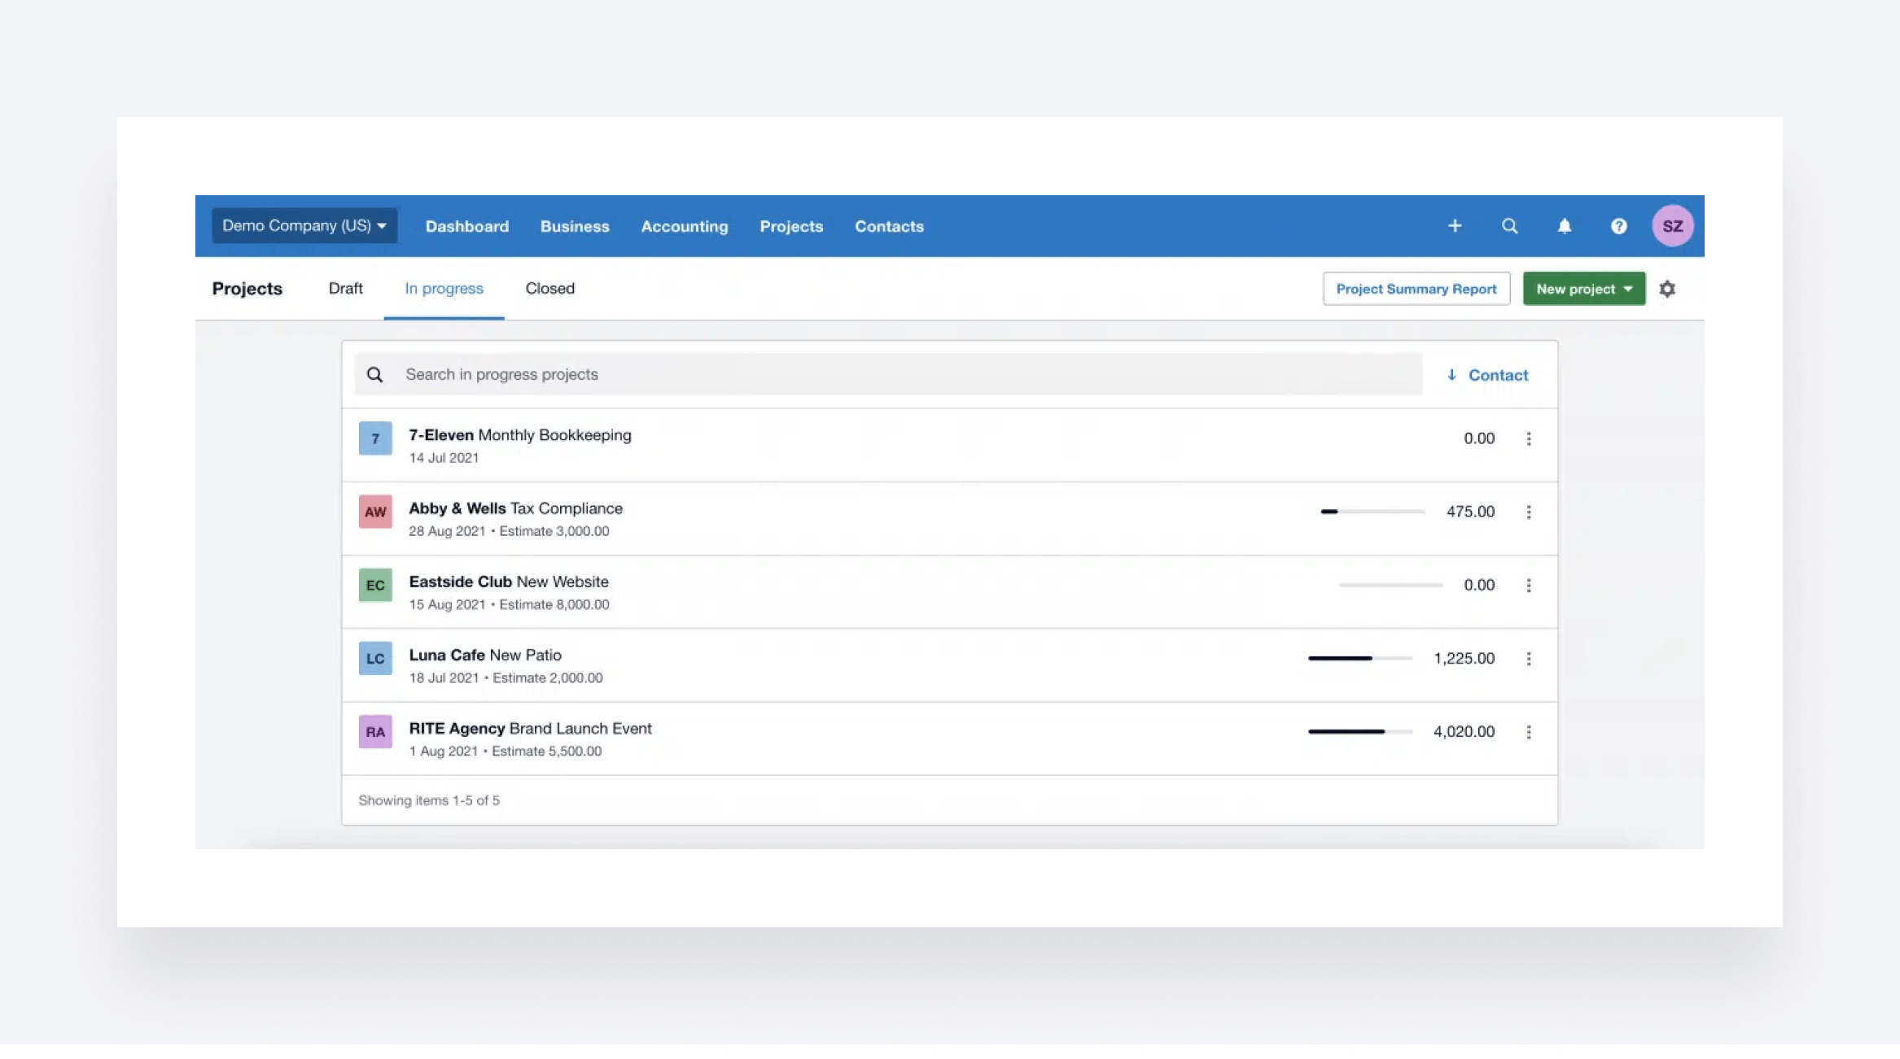Open Project Summary Report
The image size is (1900, 1059).
(1416, 289)
